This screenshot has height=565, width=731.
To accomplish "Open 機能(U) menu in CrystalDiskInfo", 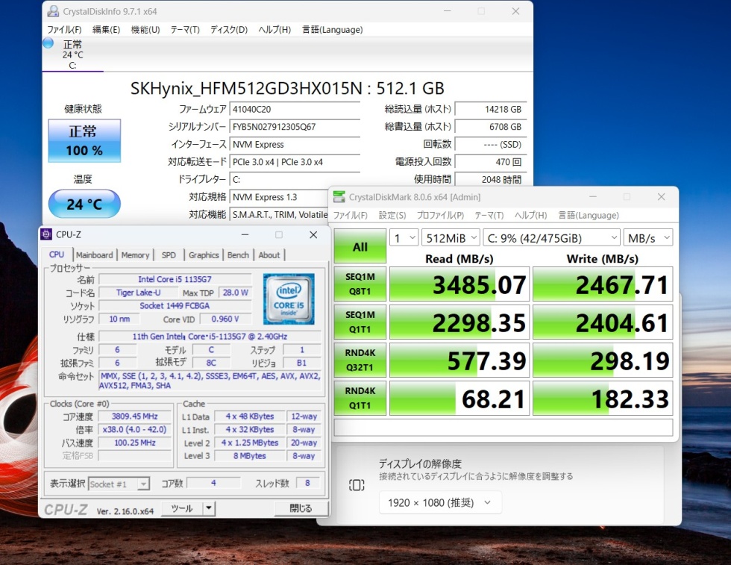I will tap(145, 30).
